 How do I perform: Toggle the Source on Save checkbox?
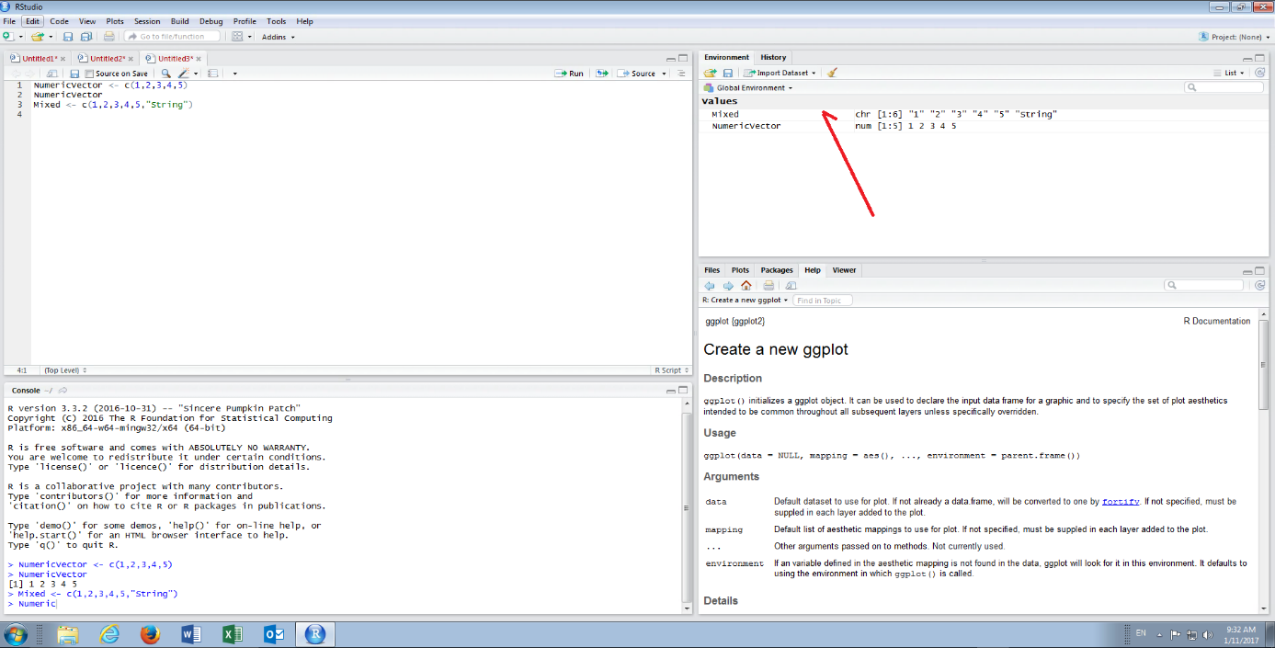[89, 74]
